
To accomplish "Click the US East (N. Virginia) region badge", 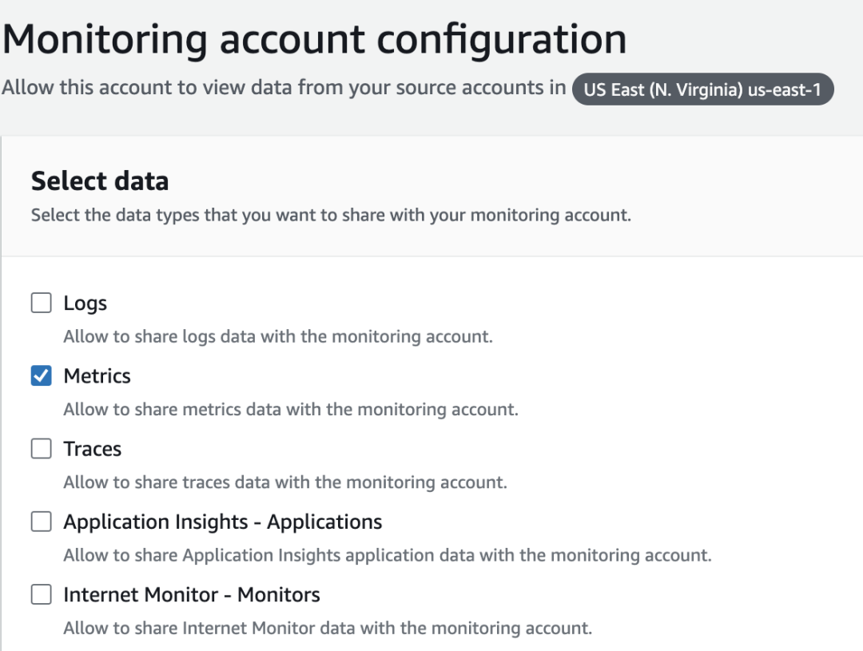I will point(702,89).
